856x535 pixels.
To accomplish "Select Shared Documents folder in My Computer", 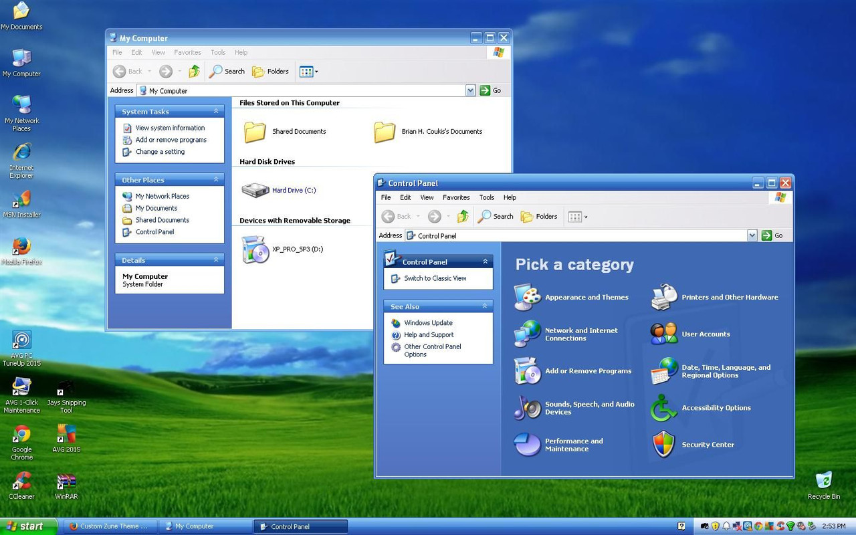I will tap(285, 132).
